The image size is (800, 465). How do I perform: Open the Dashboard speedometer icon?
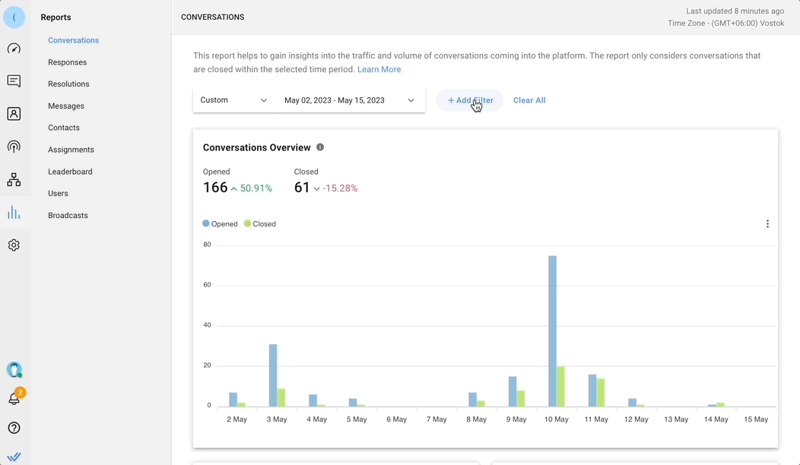[14, 49]
